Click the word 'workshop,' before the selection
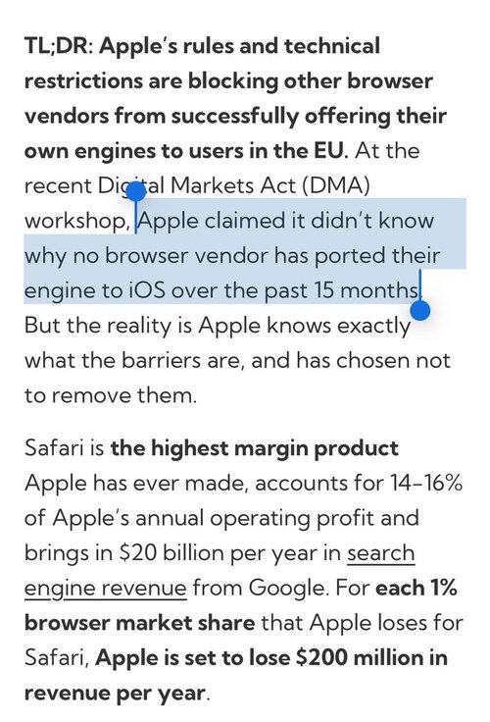This screenshot has width=490, height=722. point(77,221)
